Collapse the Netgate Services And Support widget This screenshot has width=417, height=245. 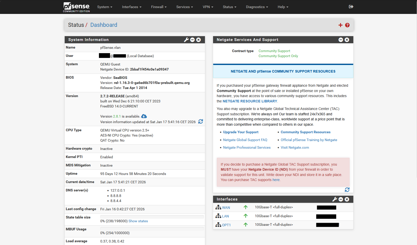341,40
